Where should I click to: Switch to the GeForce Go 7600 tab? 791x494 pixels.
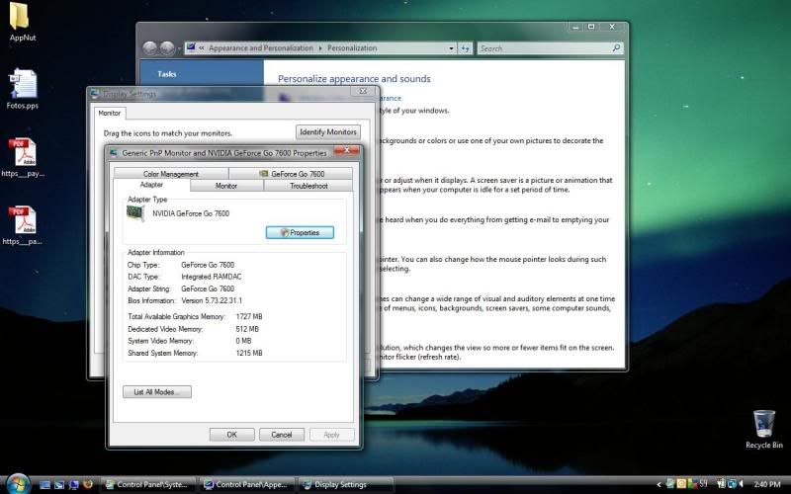point(292,174)
